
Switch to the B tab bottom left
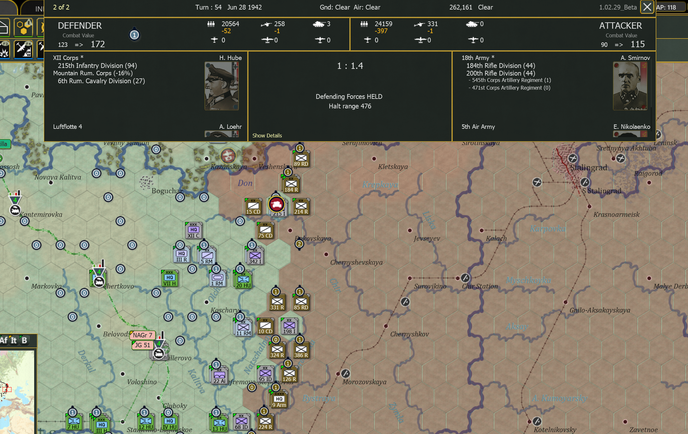25,341
